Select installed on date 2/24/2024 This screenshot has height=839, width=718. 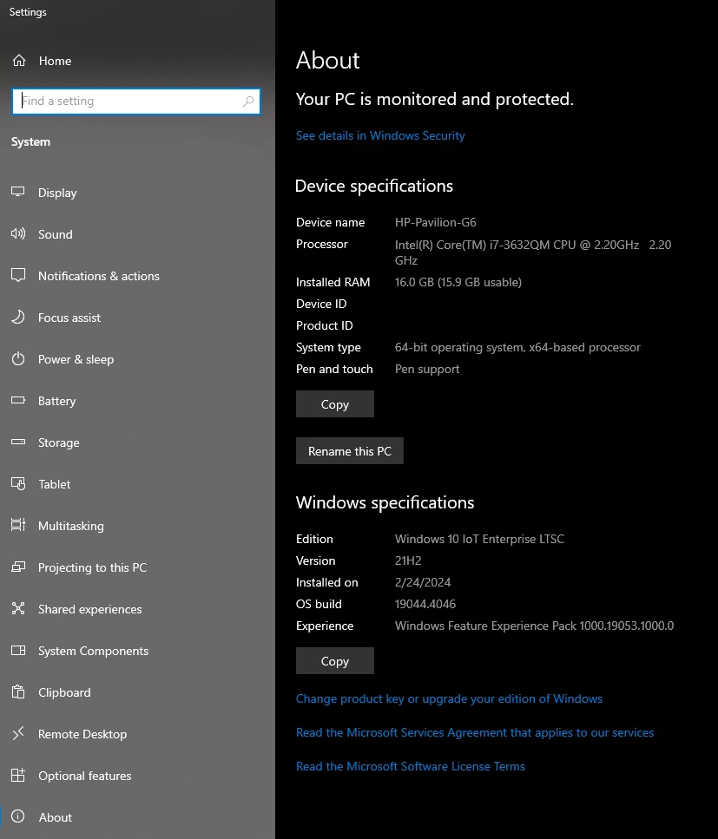423,582
